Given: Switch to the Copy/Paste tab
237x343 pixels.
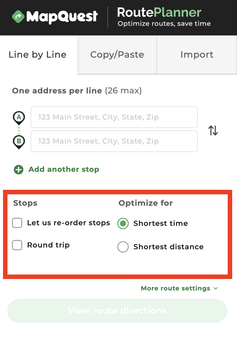Looking at the screenshot, I should click(x=117, y=55).
